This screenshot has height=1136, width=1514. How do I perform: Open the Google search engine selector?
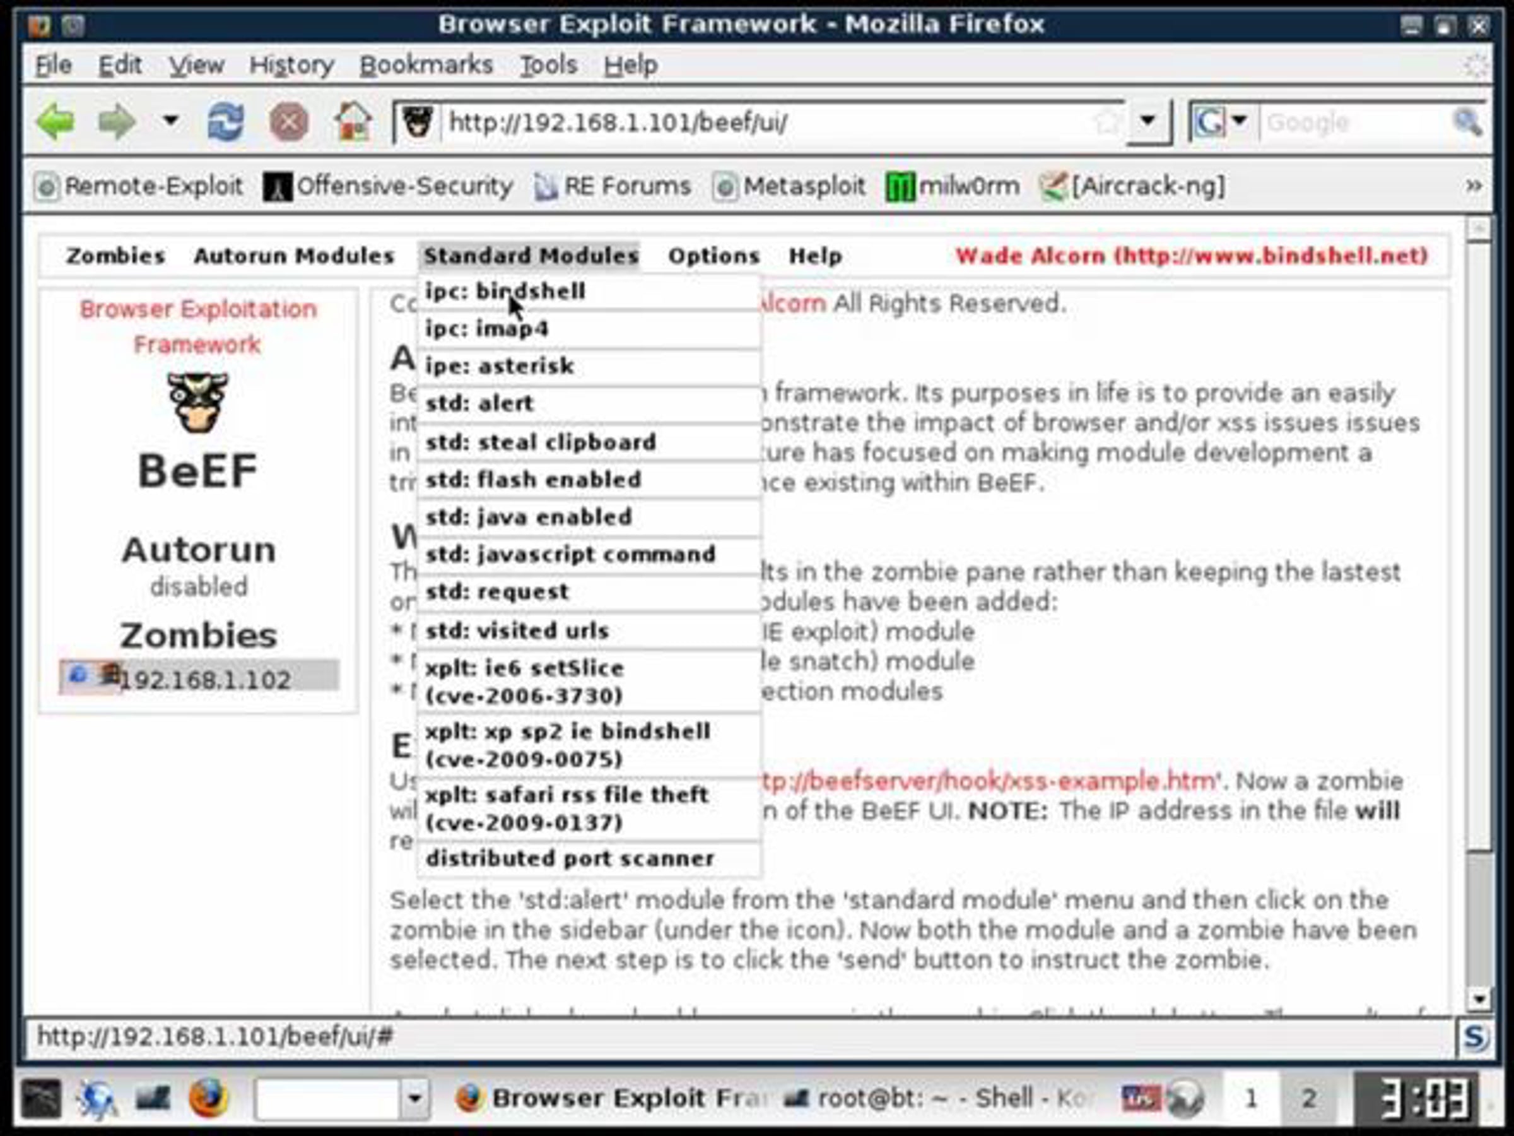[1219, 122]
